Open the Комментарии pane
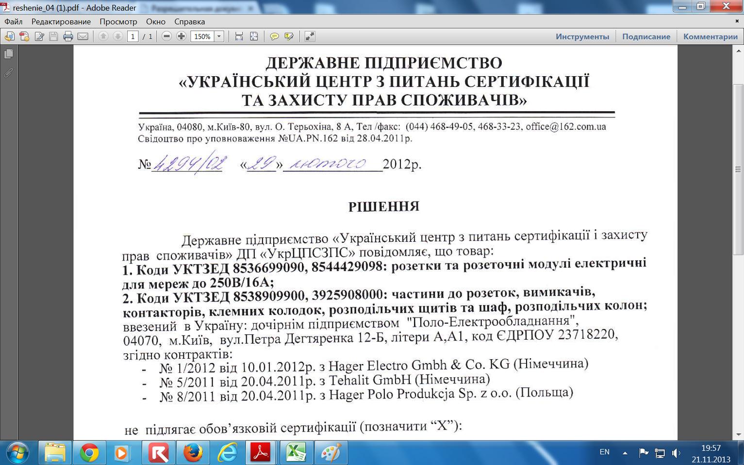744x465 pixels. 711,36
